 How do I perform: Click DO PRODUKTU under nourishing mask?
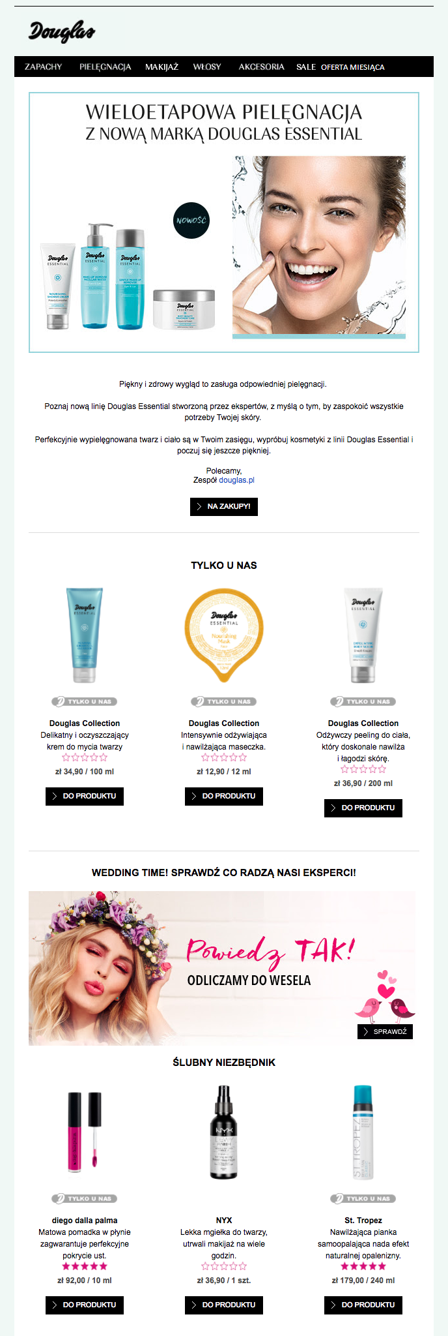click(224, 797)
